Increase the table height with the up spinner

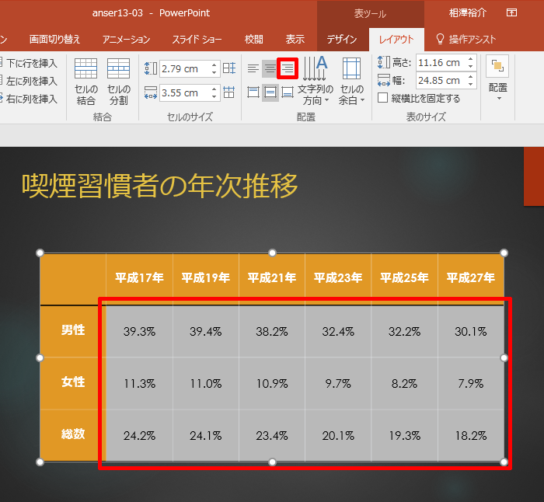[x=471, y=58]
